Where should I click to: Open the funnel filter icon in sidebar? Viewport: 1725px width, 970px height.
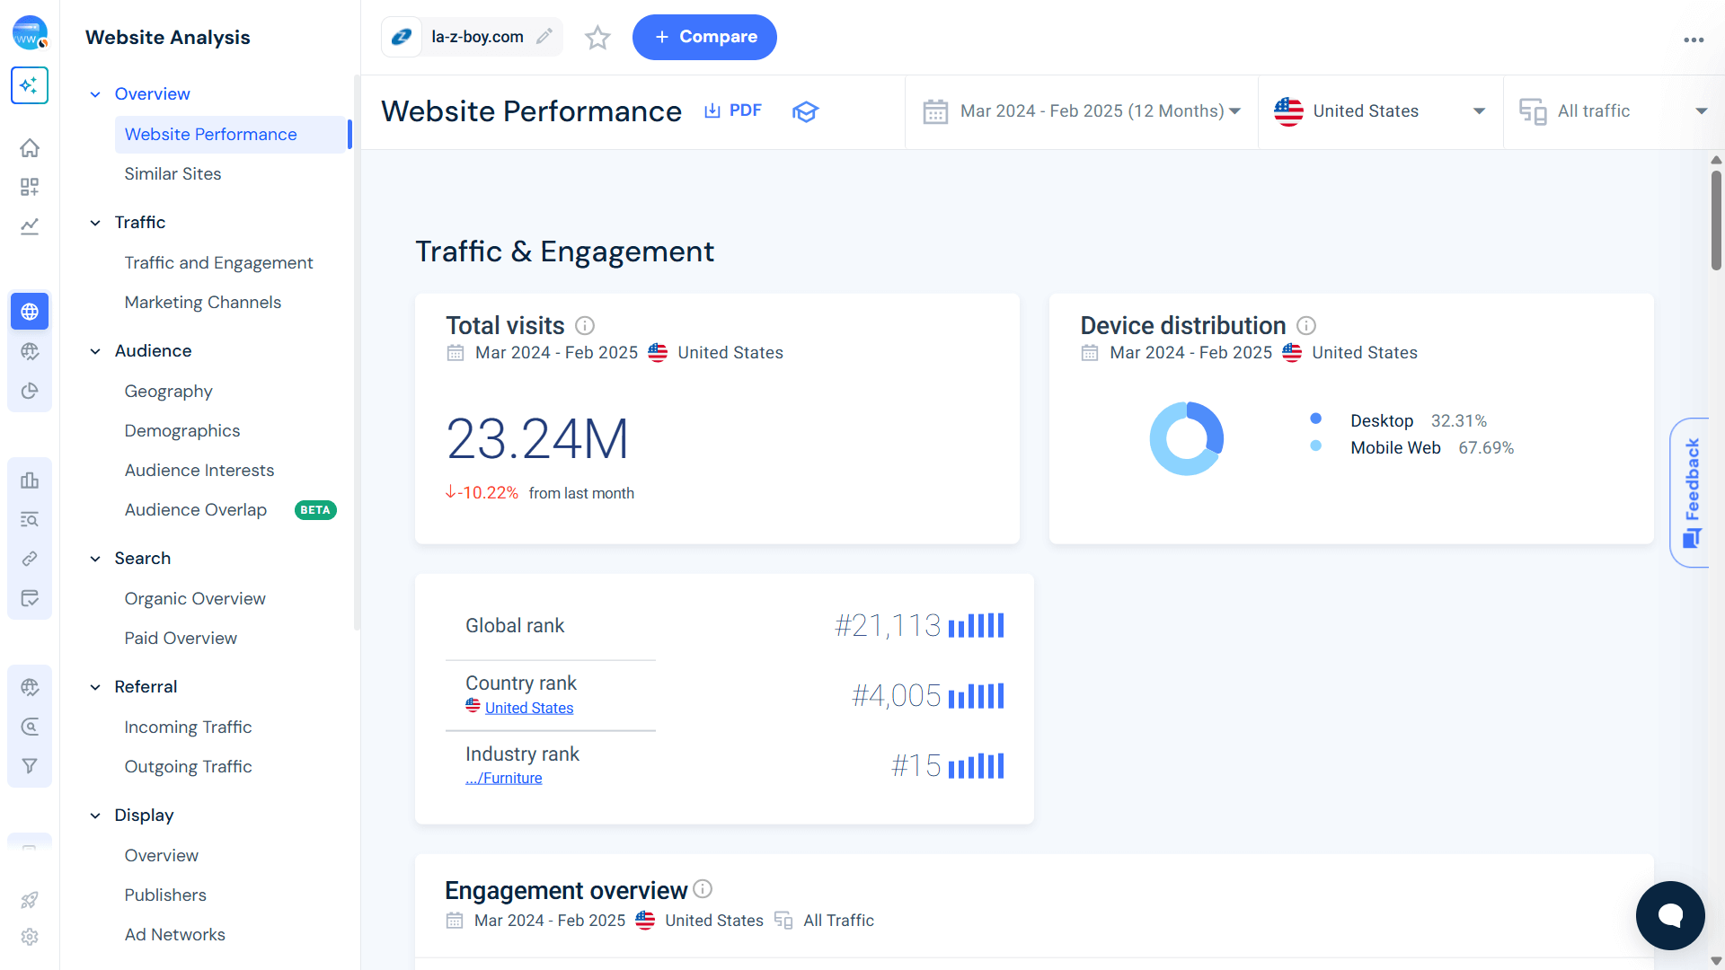click(x=30, y=765)
